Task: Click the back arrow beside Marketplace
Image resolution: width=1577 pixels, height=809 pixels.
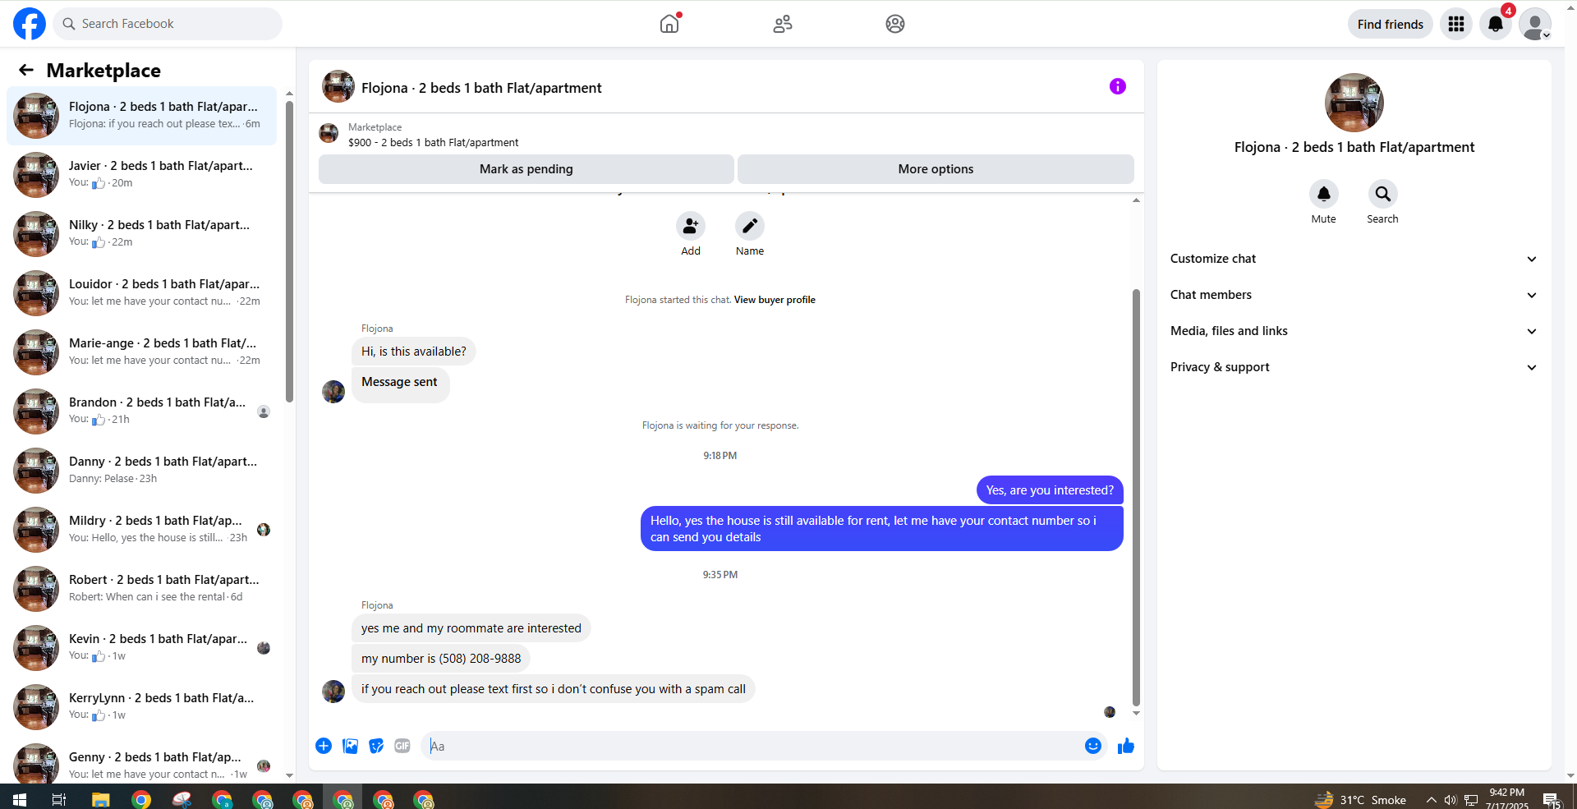Action: (26, 71)
